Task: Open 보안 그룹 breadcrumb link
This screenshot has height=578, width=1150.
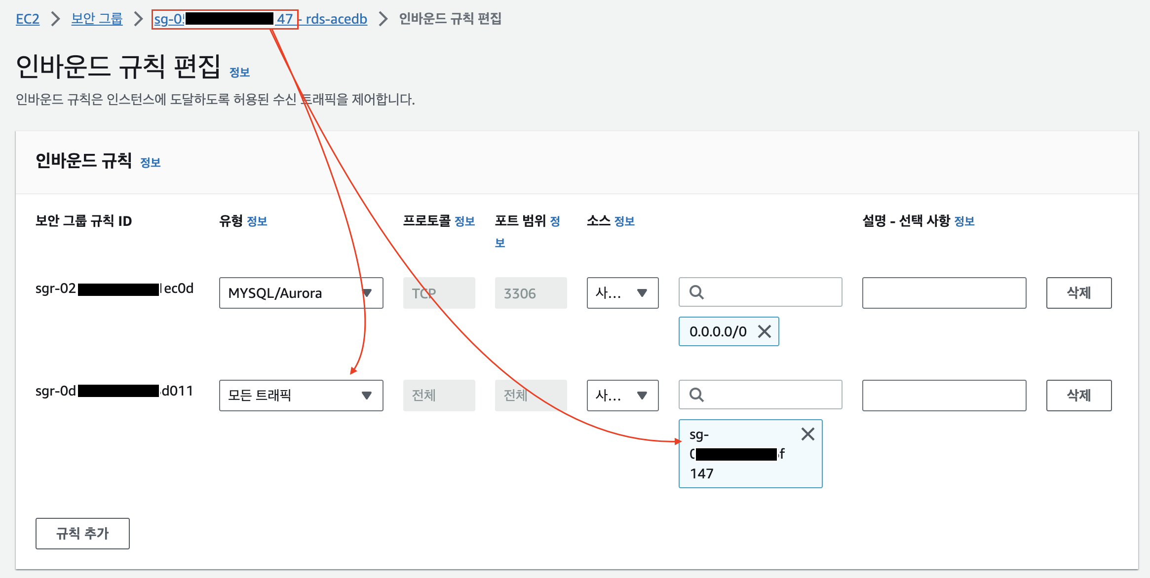Action: pyautogui.click(x=97, y=19)
